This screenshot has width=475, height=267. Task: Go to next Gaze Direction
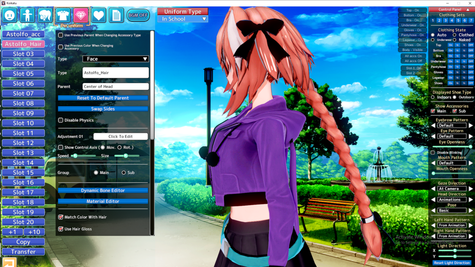471,189
